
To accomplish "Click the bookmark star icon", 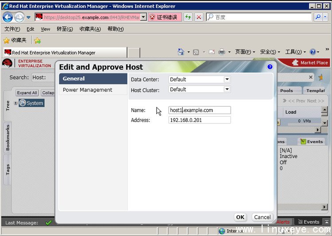I will click(x=320, y=77).
